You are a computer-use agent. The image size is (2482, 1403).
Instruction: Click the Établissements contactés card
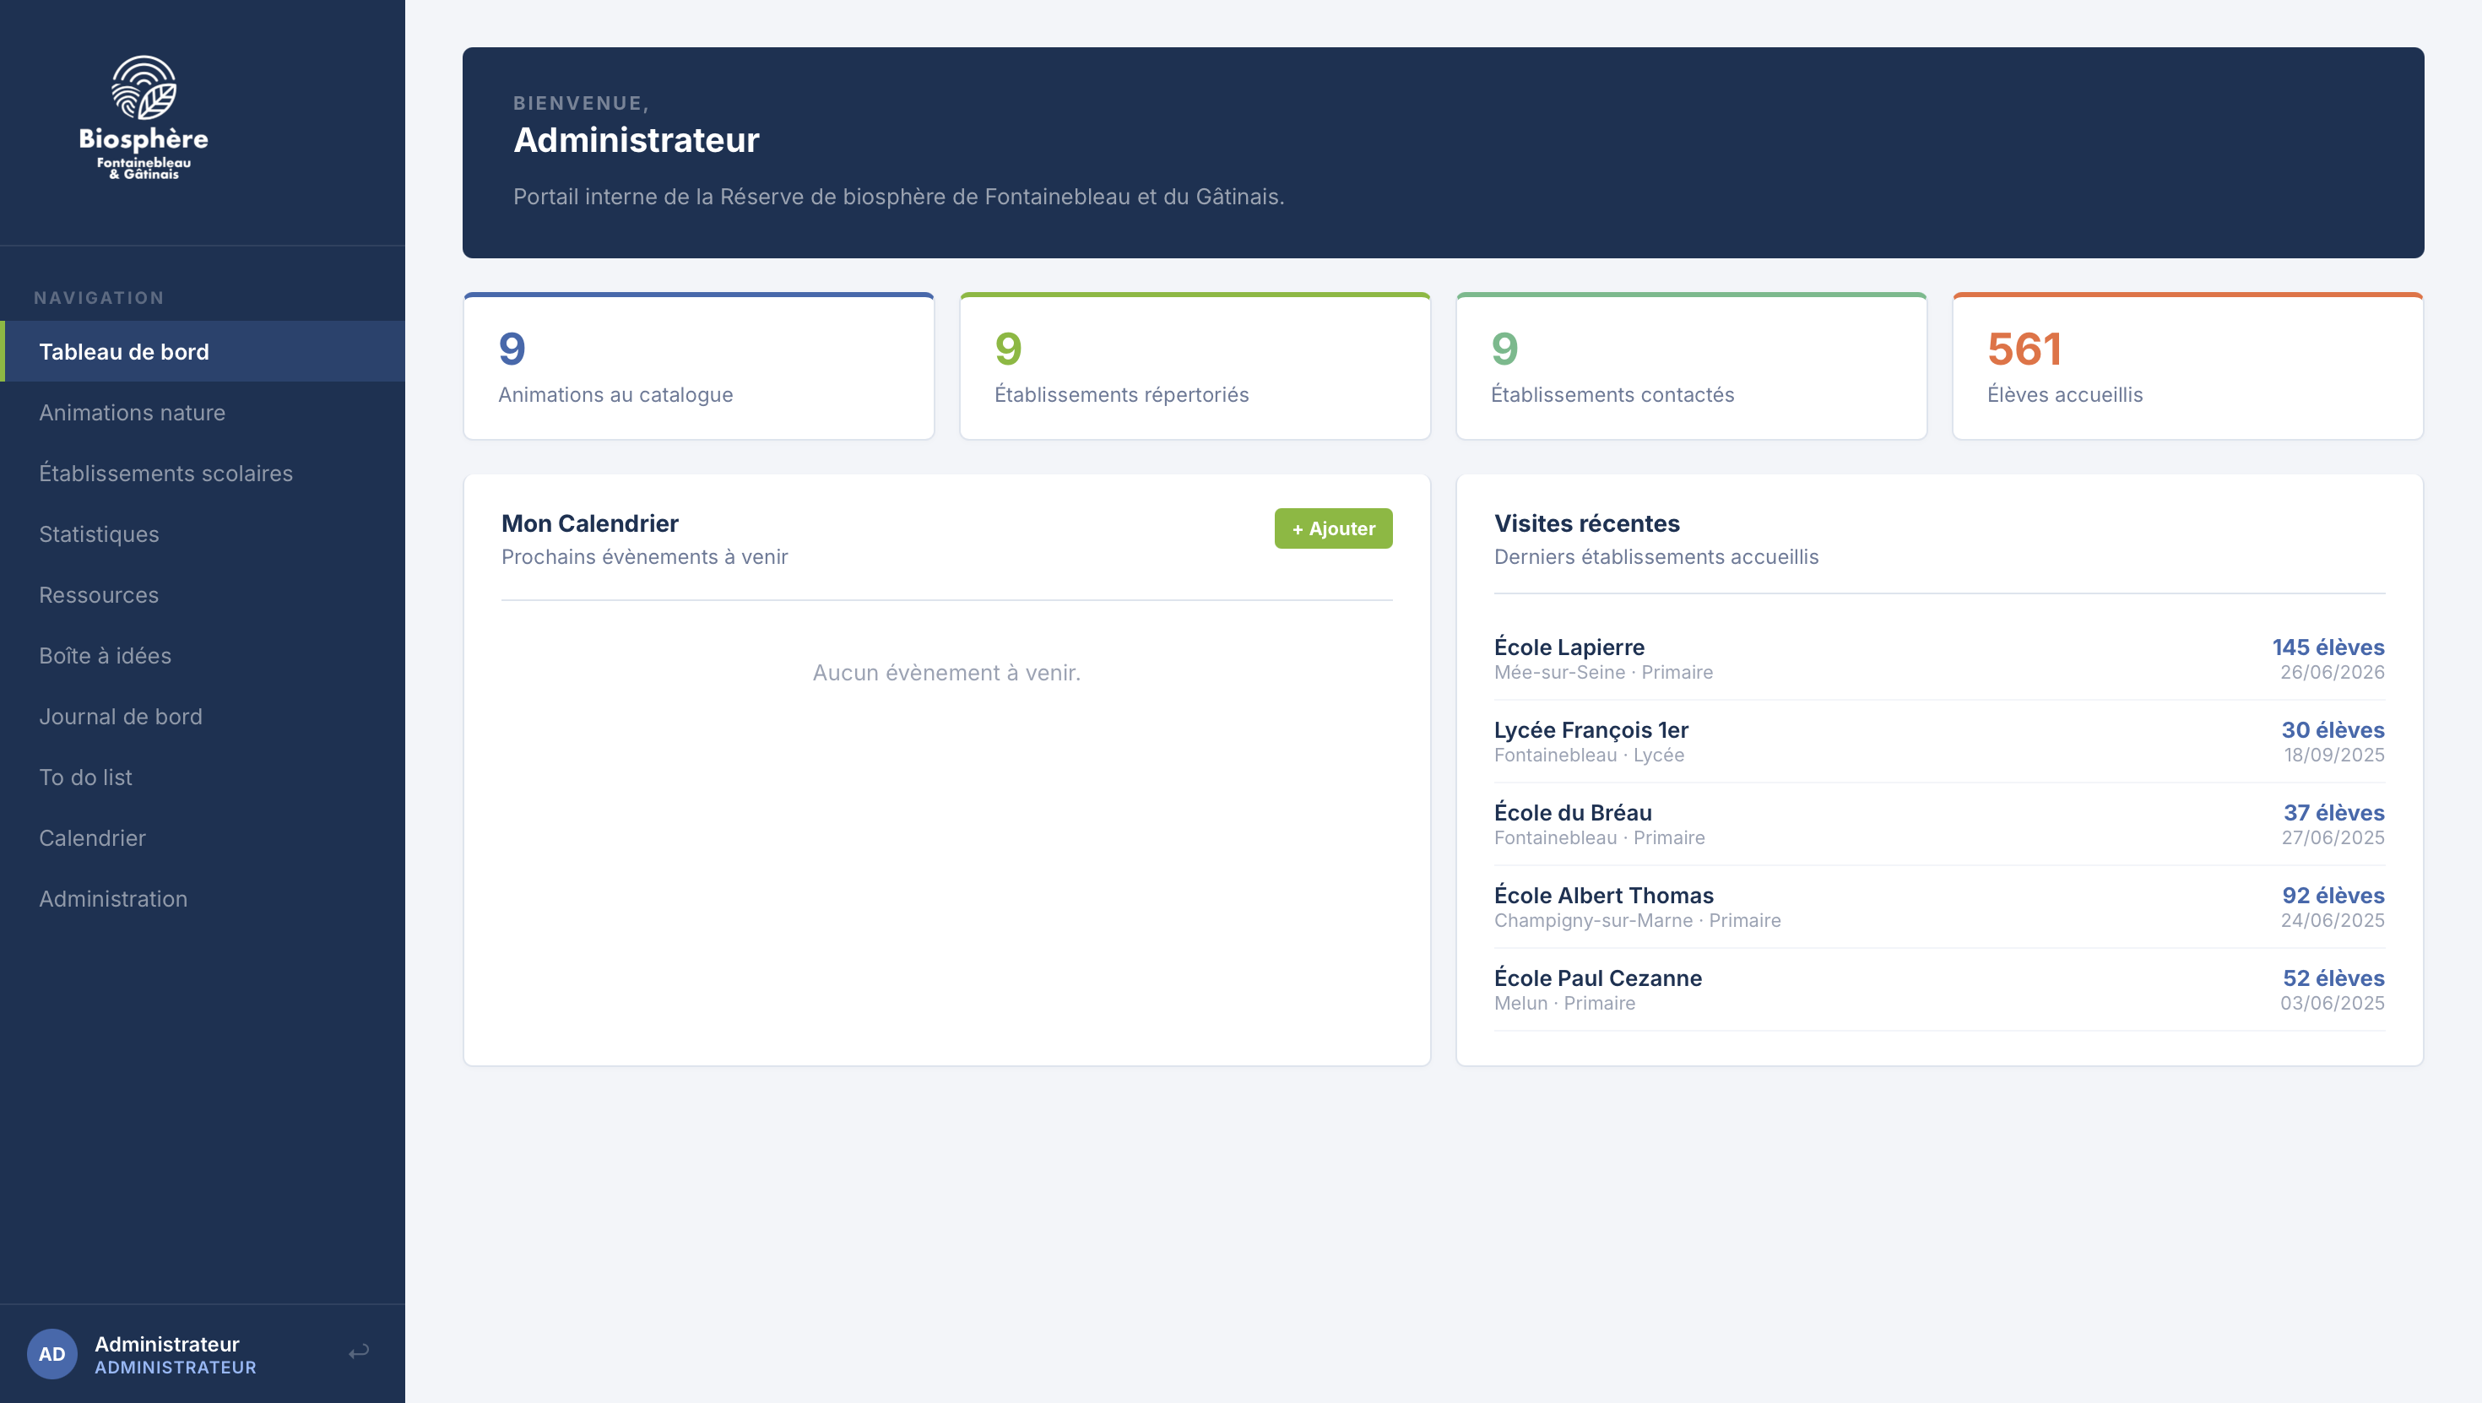point(1691,367)
